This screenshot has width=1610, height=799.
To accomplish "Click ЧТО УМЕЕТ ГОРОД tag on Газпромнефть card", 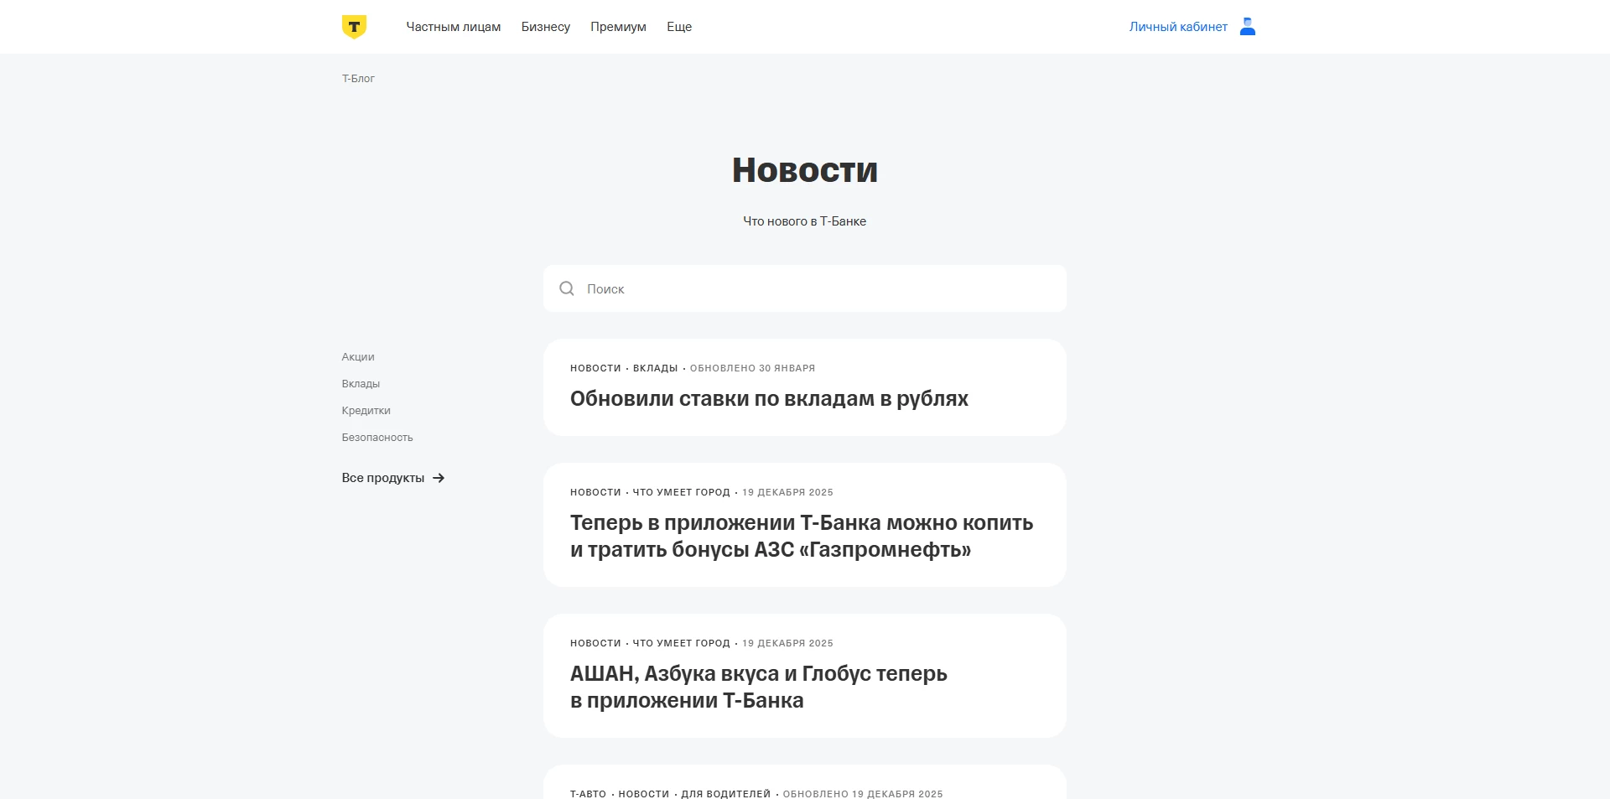I will [x=681, y=492].
